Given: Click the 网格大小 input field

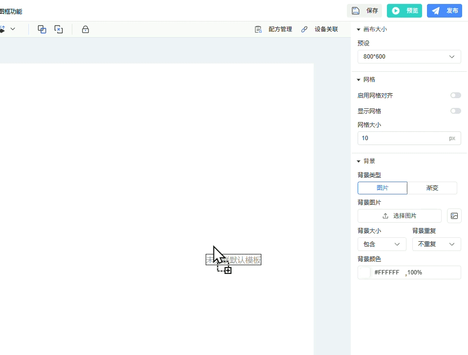Looking at the screenshot, I should pyautogui.click(x=403, y=138).
